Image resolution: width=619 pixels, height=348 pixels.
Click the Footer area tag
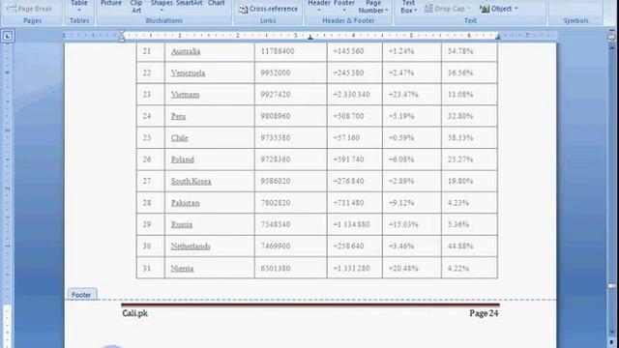coord(81,294)
